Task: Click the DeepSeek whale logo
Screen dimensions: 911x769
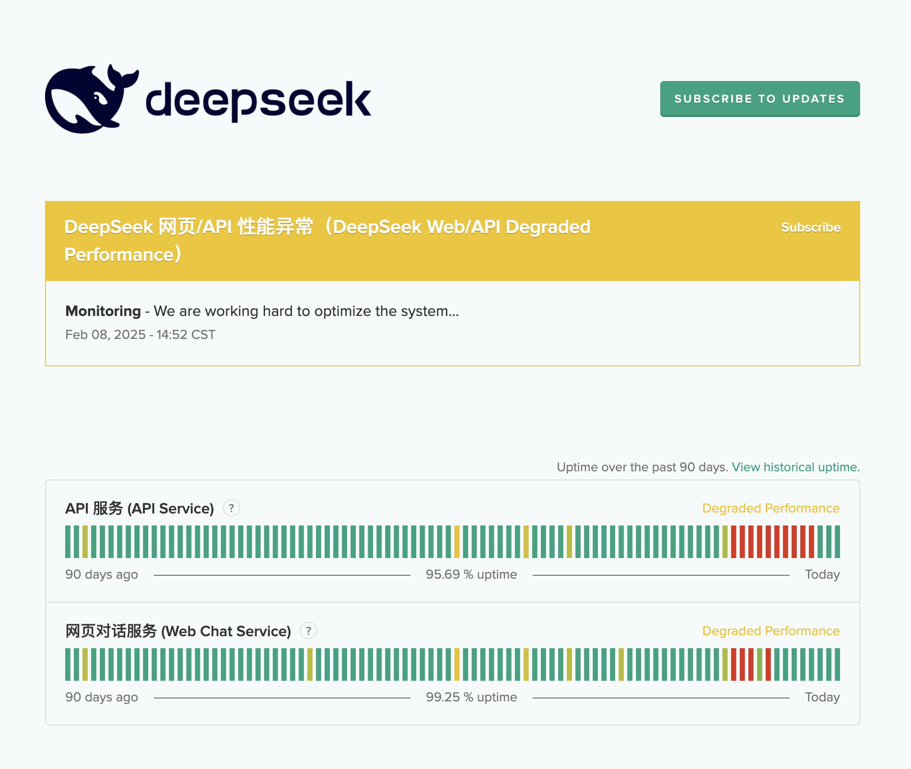Action: (208, 99)
